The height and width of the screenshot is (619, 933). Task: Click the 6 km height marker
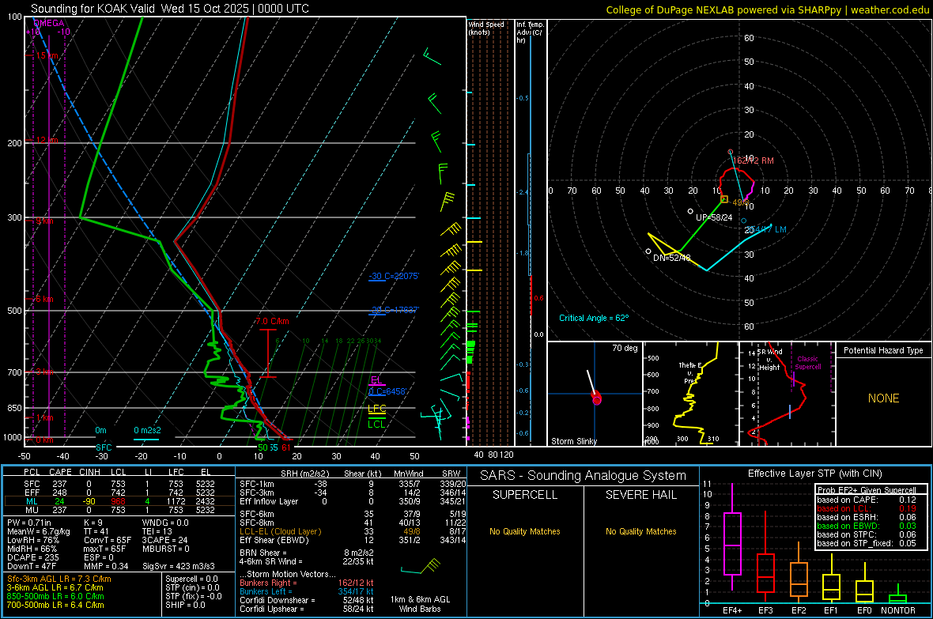(44, 299)
